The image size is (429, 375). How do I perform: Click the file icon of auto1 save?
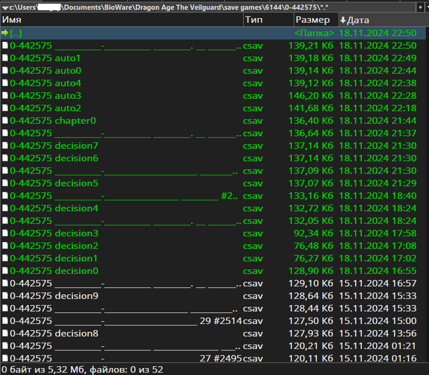tap(5, 58)
